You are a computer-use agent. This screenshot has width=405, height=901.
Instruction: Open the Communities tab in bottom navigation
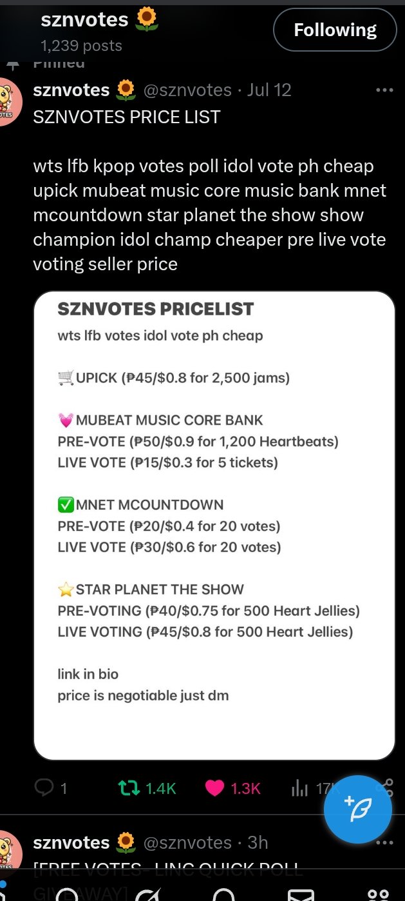pyautogui.click(x=377, y=895)
